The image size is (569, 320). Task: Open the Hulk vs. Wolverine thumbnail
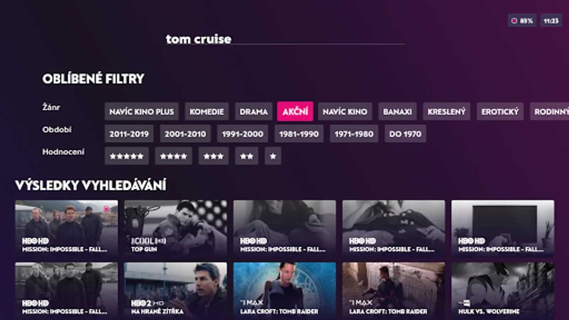502,290
